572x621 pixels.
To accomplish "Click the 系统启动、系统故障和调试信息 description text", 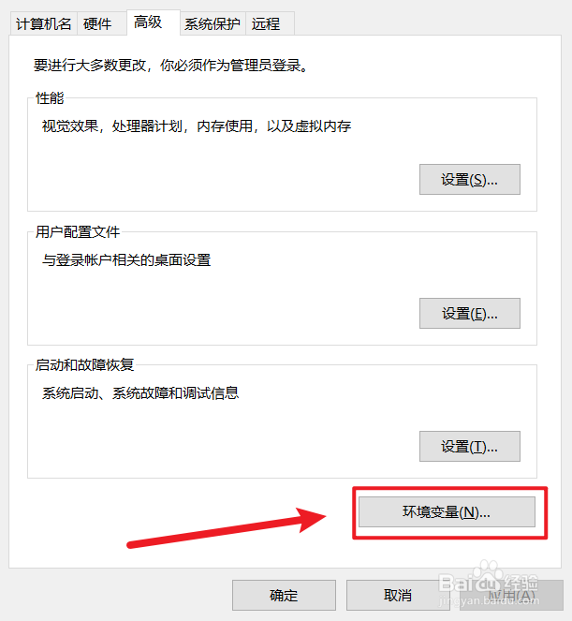I will click(x=140, y=393).
